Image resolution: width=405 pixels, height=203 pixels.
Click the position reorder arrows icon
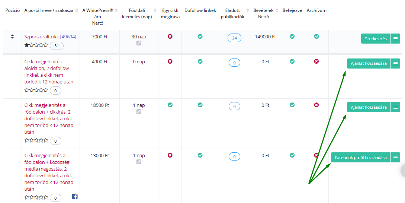click(12, 37)
